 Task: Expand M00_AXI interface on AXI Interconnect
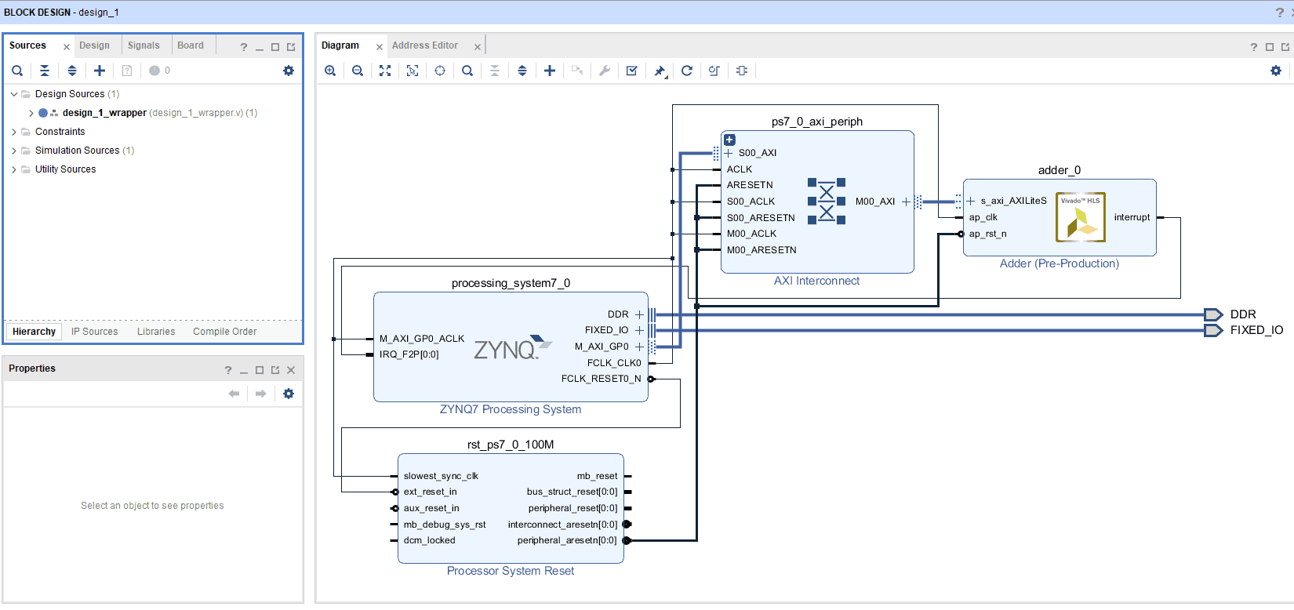[x=907, y=202]
